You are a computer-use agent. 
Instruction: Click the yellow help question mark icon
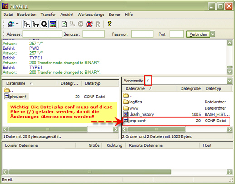click(x=109, y=24)
